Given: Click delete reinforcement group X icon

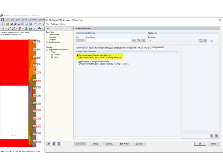Looking at the screenshot, I should [x=143, y=41].
